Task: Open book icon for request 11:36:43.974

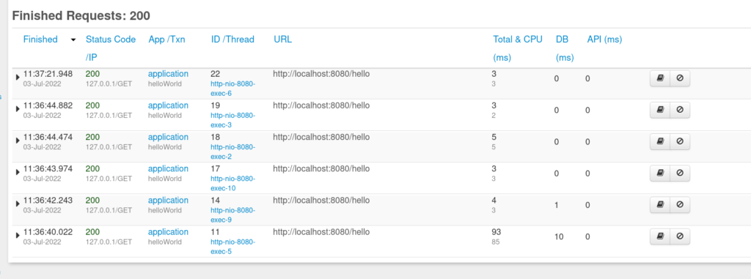Action: pyautogui.click(x=660, y=174)
